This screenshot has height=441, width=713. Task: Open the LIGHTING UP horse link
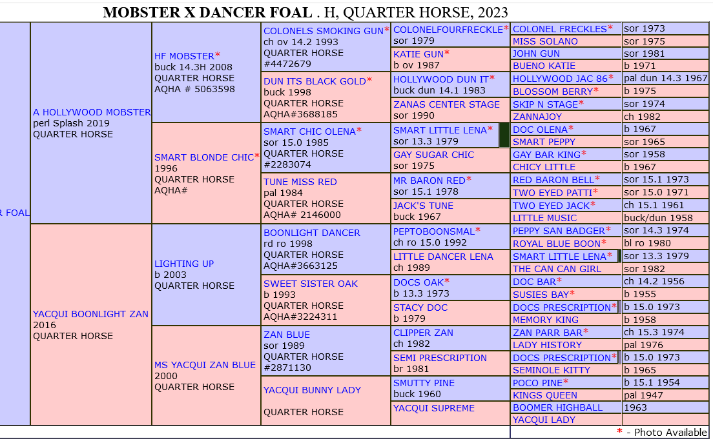(x=183, y=264)
